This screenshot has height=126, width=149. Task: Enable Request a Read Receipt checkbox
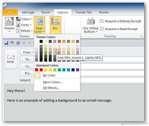(x=102, y=29)
